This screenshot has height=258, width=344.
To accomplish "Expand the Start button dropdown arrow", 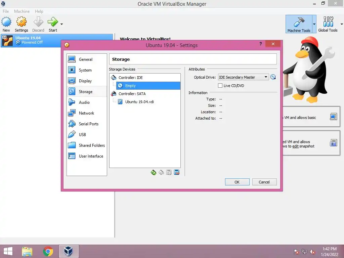I will [62, 24].
